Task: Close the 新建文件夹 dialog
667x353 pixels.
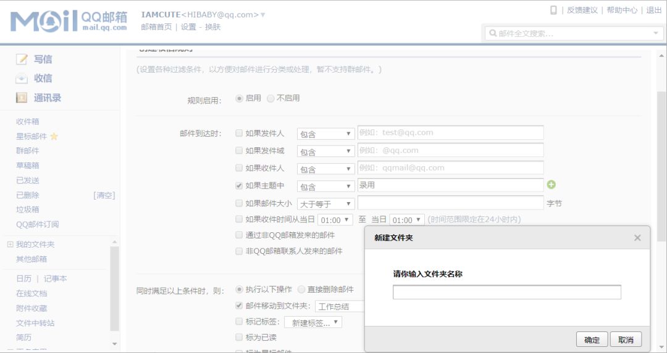Action: [x=637, y=238]
